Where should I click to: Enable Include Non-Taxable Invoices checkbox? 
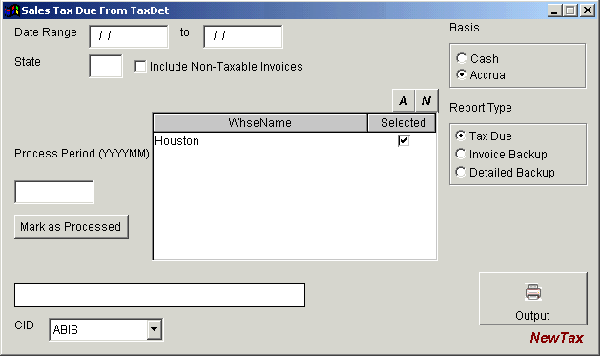point(140,66)
